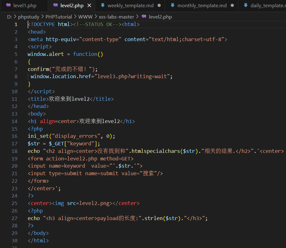Expand breadcrumb chevron after PHPTutorial

pos(75,17)
